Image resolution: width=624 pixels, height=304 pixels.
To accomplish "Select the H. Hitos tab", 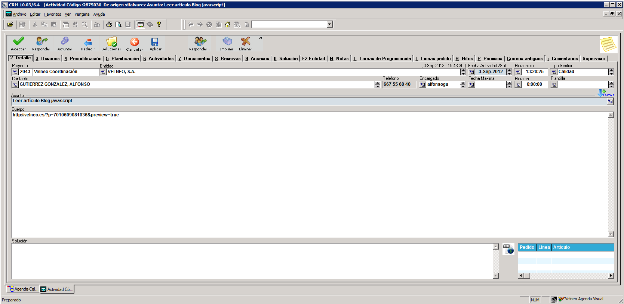I will click(464, 59).
